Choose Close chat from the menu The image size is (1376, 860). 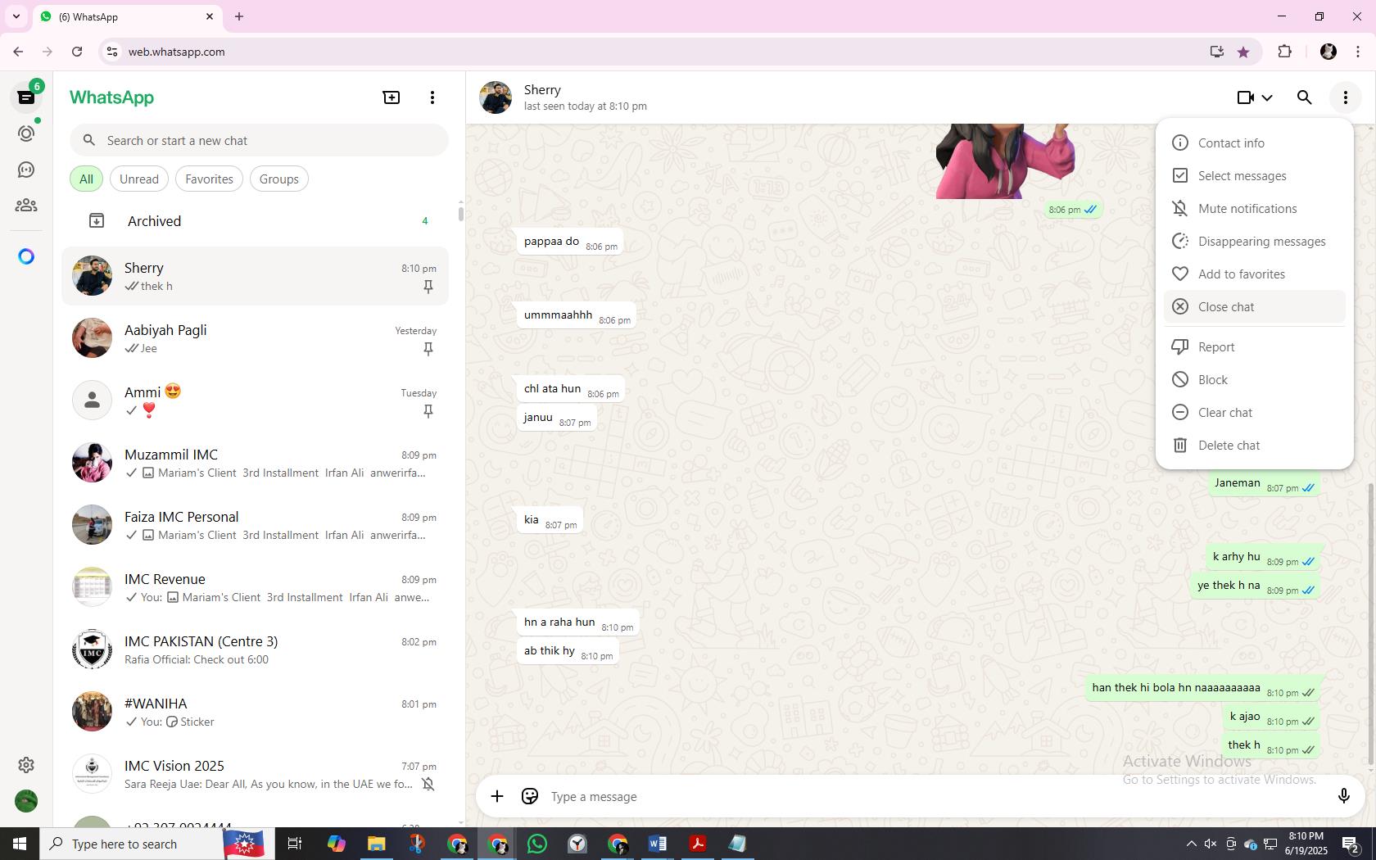click(x=1254, y=306)
